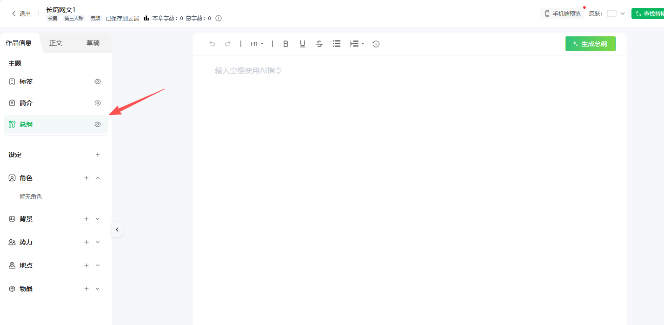Open the 皮肤 color swatch selector
The width and height of the screenshot is (664, 325).
[x=616, y=14]
